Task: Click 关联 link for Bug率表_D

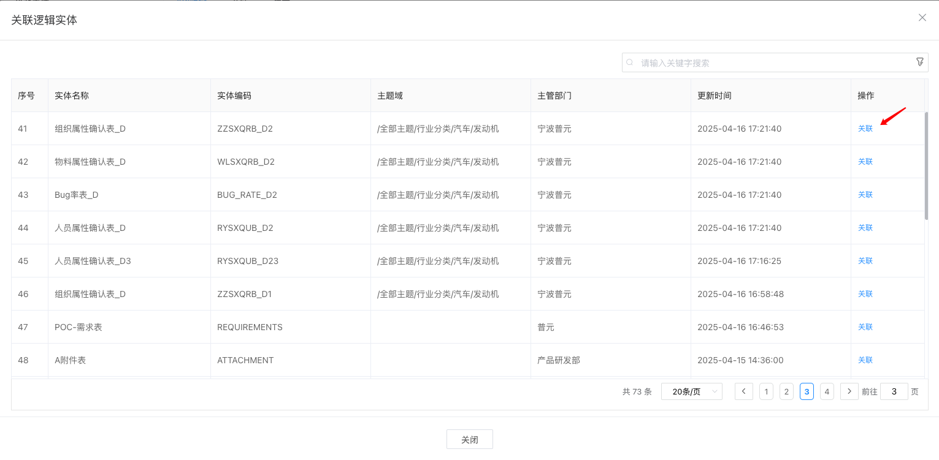Action: pos(865,195)
